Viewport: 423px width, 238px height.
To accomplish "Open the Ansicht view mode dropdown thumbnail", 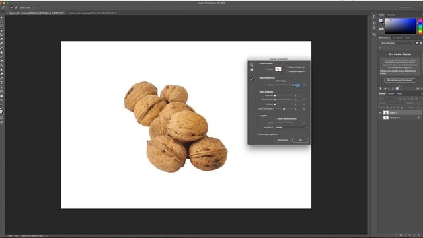I will 278,69.
